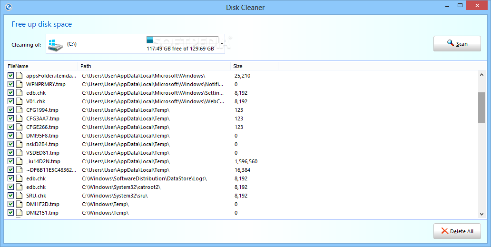Uncheck the V01.chk checkbox
This screenshot has height=247, width=491.
(x=10, y=101)
